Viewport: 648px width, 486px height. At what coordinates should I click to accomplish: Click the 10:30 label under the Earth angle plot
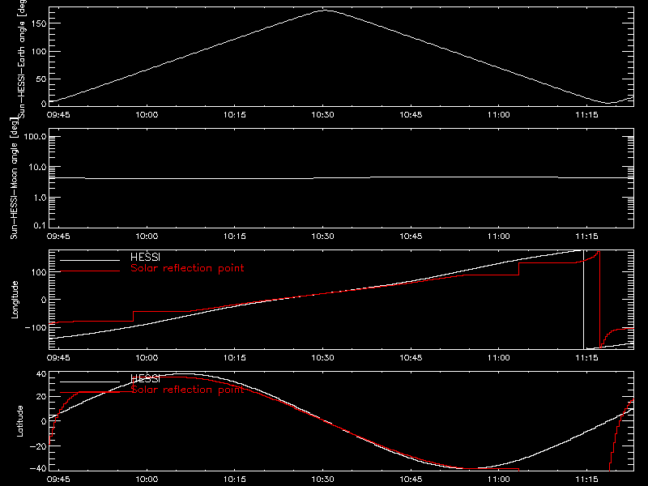[x=322, y=115]
